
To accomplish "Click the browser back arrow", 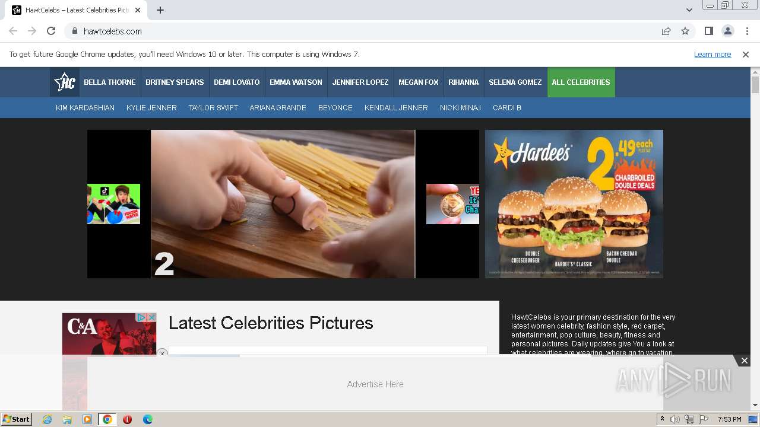I will click(x=13, y=31).
